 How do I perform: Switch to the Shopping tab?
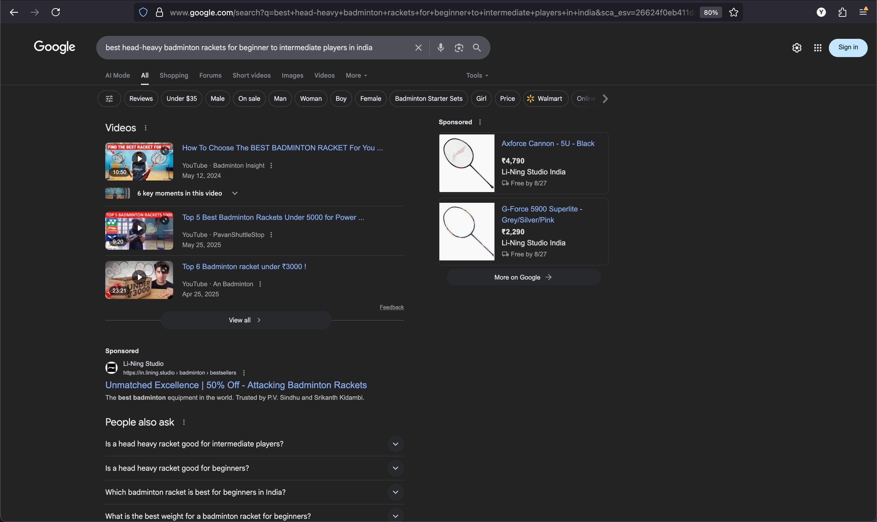coord(174,76)
